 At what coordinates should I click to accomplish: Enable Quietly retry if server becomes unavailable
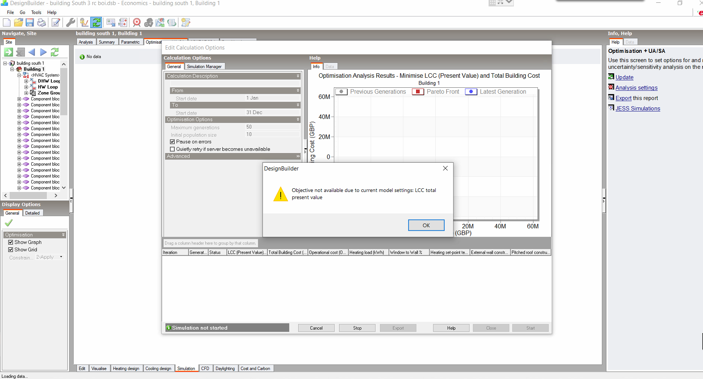[172, 149]
